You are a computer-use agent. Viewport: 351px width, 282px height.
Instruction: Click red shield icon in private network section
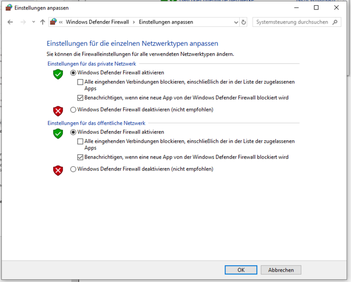(58, 111)
